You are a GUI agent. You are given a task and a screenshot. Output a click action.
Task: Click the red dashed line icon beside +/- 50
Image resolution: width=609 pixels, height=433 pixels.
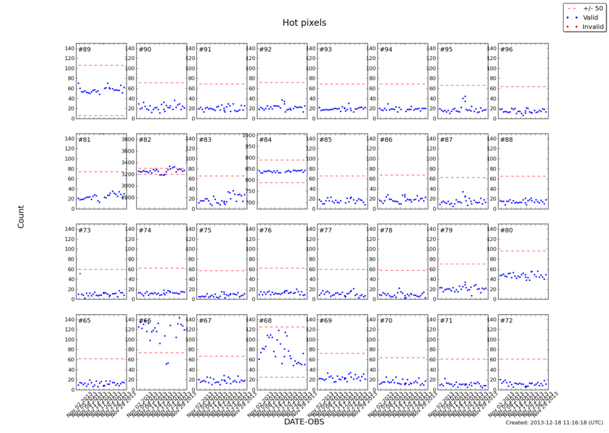(x=570, y=9)
